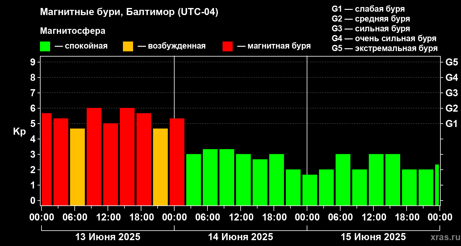Click the '13 Июня 2025' date label
The height and width of the screenshot is (246, 461).
click(108, 237)
